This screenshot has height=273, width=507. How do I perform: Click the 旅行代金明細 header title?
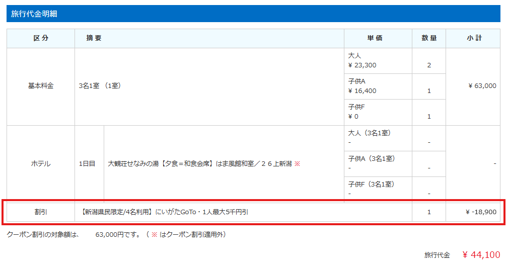pos(34,14)
